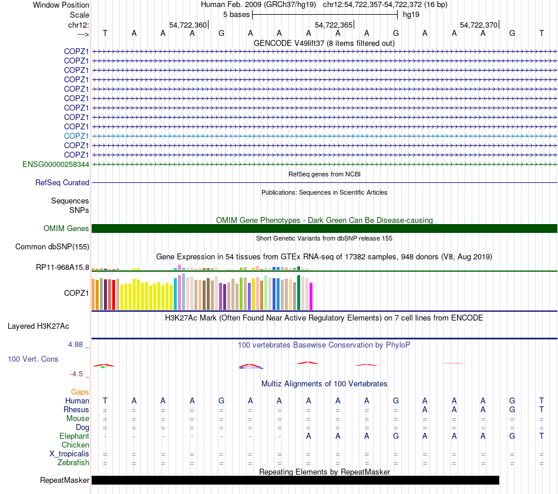Select the Chicken alignment row label

[x=75, y=445]
